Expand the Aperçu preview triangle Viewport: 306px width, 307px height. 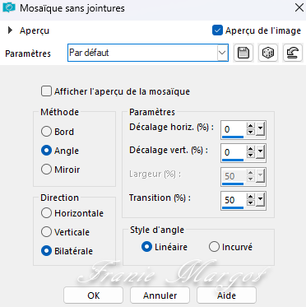coord(10,30)
